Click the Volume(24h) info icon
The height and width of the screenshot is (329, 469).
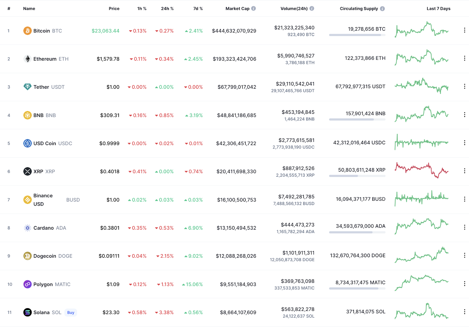(x=312, y=8)
